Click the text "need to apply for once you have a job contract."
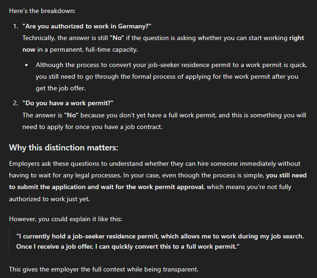The height and width of the screenshot is (278, 317). tap(92, 127)
